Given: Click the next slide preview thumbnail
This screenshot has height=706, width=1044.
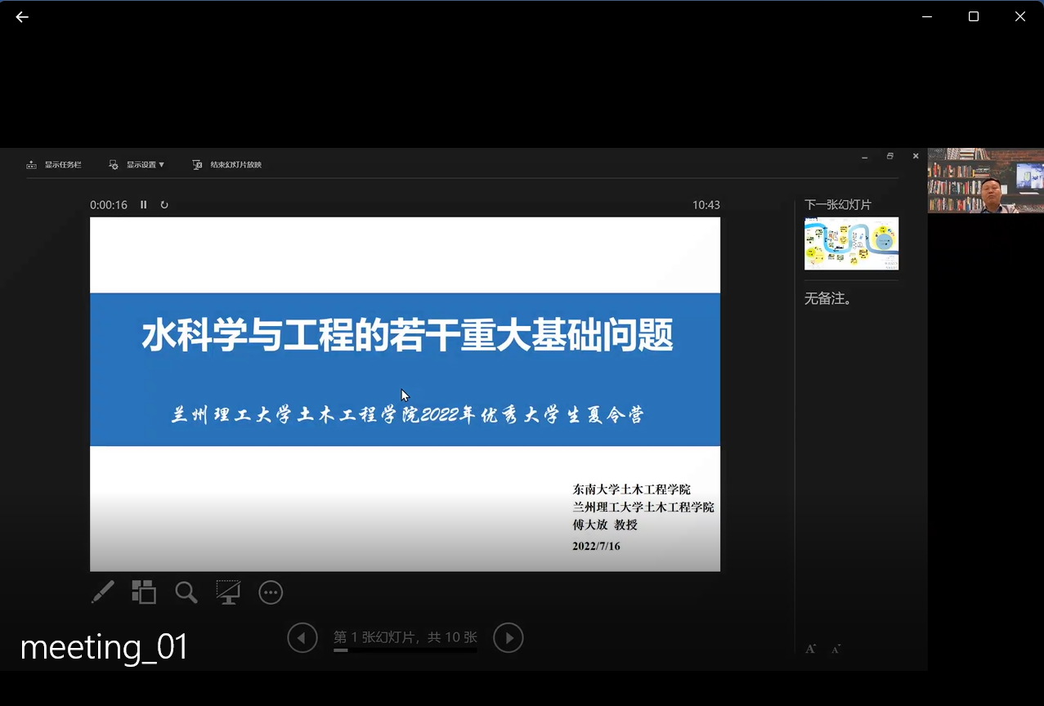Looking at the screenshot, I should [851, 244].
